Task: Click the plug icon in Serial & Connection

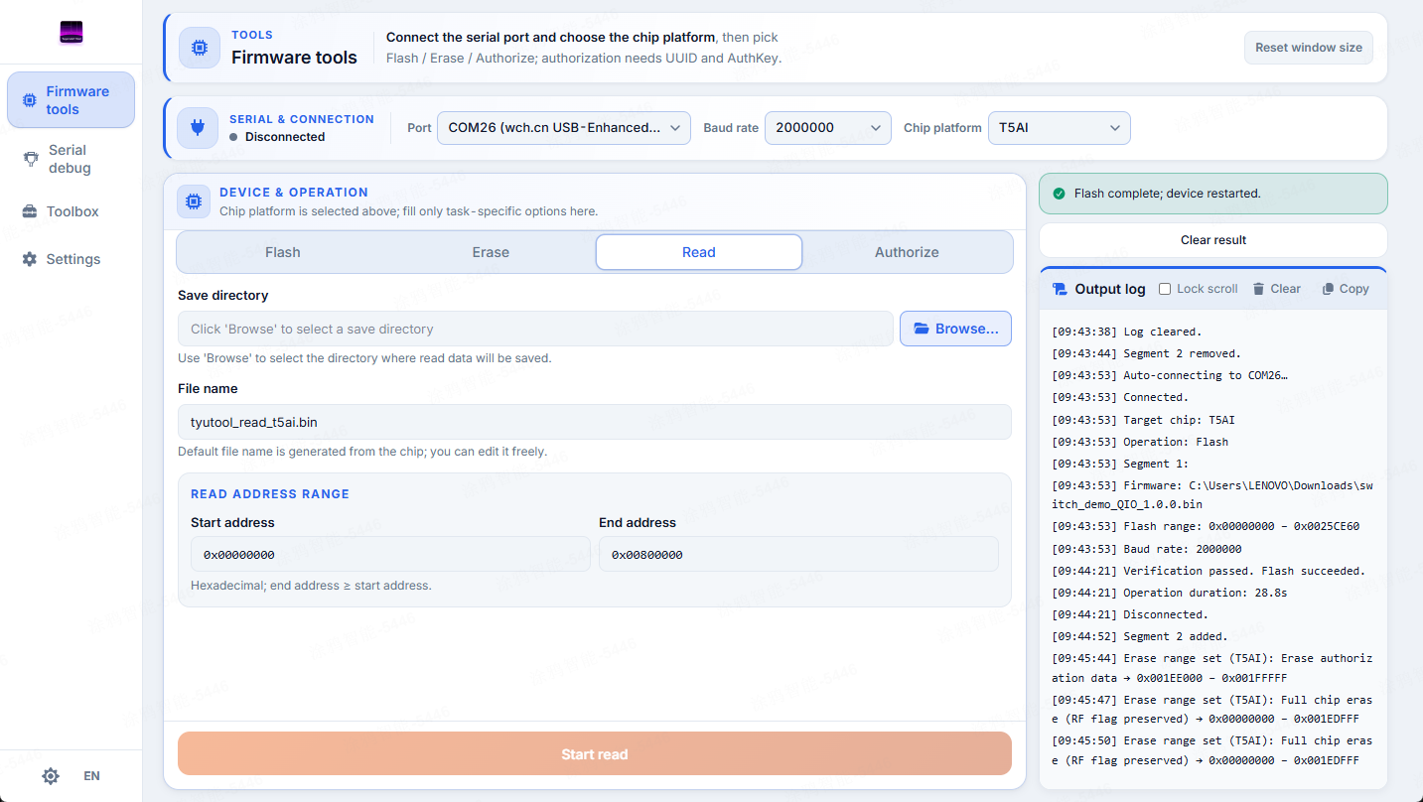Action: pyautogui.click(x=198, y=128)
